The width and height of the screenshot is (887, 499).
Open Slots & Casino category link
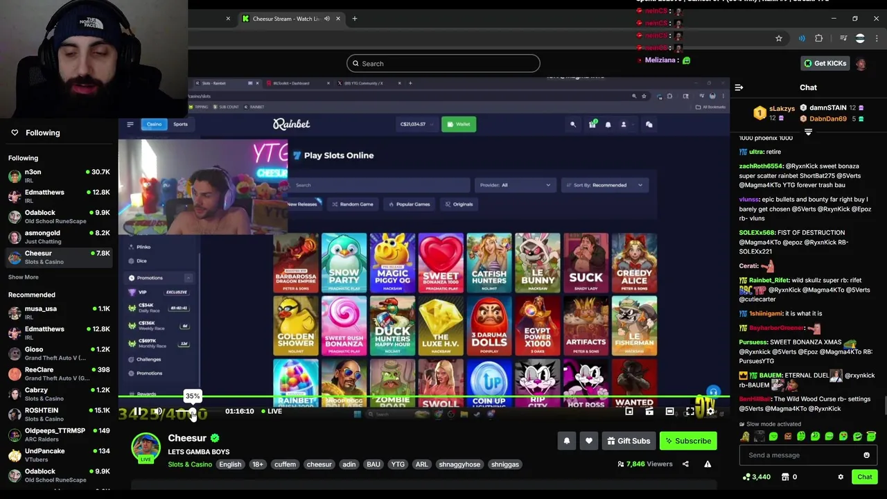(190, 464)
